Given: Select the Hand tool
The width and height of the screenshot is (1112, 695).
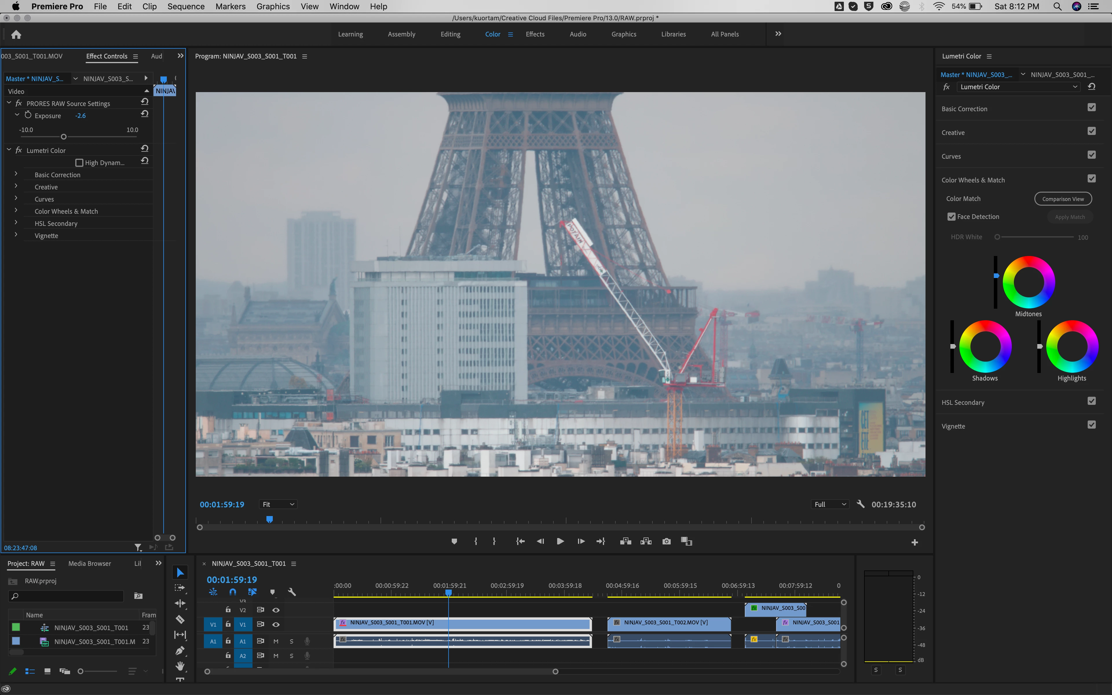Looking at the screenshot, I should [180, 666].
